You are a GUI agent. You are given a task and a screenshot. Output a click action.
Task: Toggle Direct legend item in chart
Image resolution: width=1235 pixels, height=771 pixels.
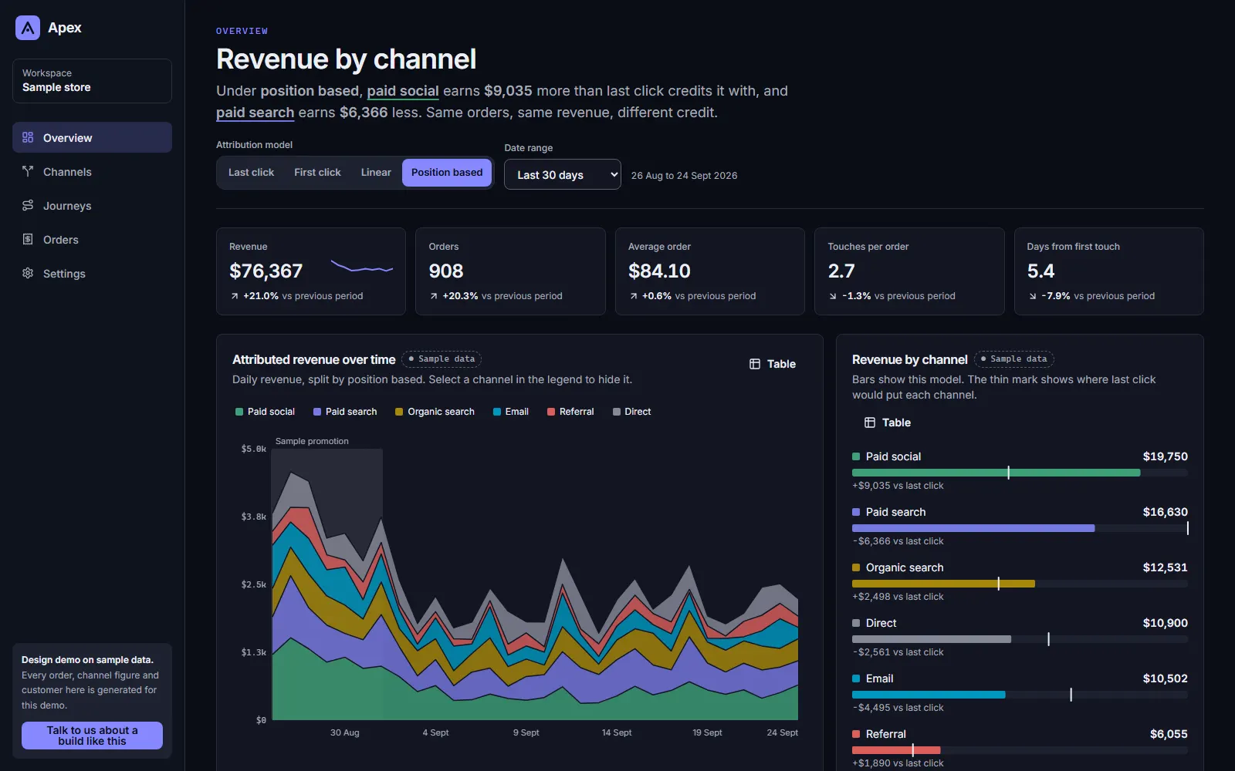[631, 412]
